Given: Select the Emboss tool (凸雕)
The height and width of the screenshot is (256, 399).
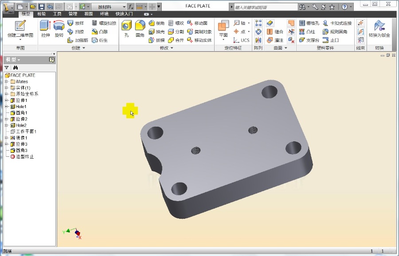Looking at the screenshot, I should tap(100, 31).
